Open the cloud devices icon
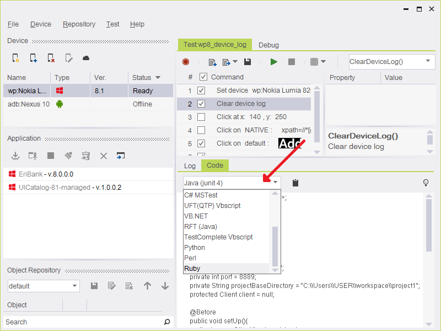Image resolution: width=441 pixels, height=331 pixels. point(86,58)
